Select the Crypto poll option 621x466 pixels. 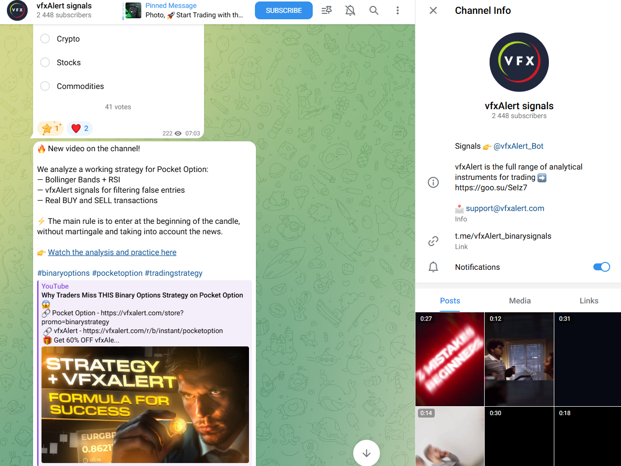pyautogui.click(x=45, y=39)
